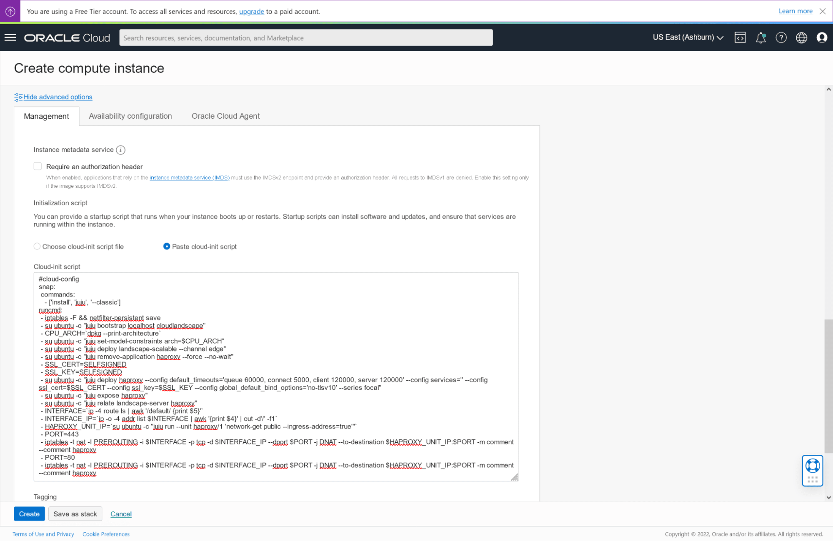
Task: Switch to Oracle Cloud Agent tab
Action: click(x=225, y=116)
